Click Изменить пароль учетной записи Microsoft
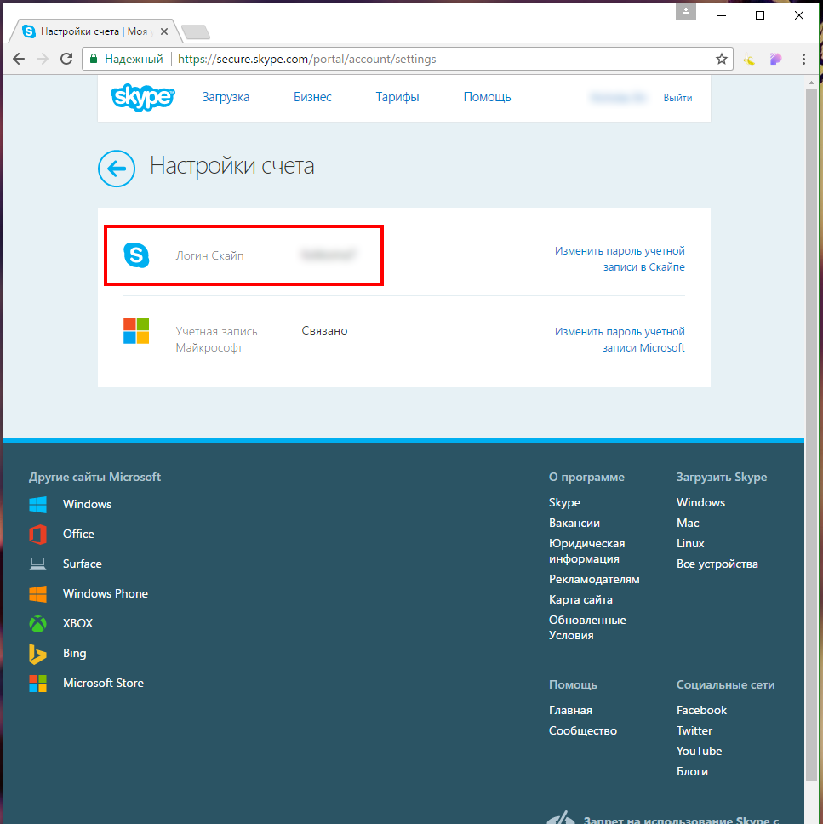 pos(620,340)
